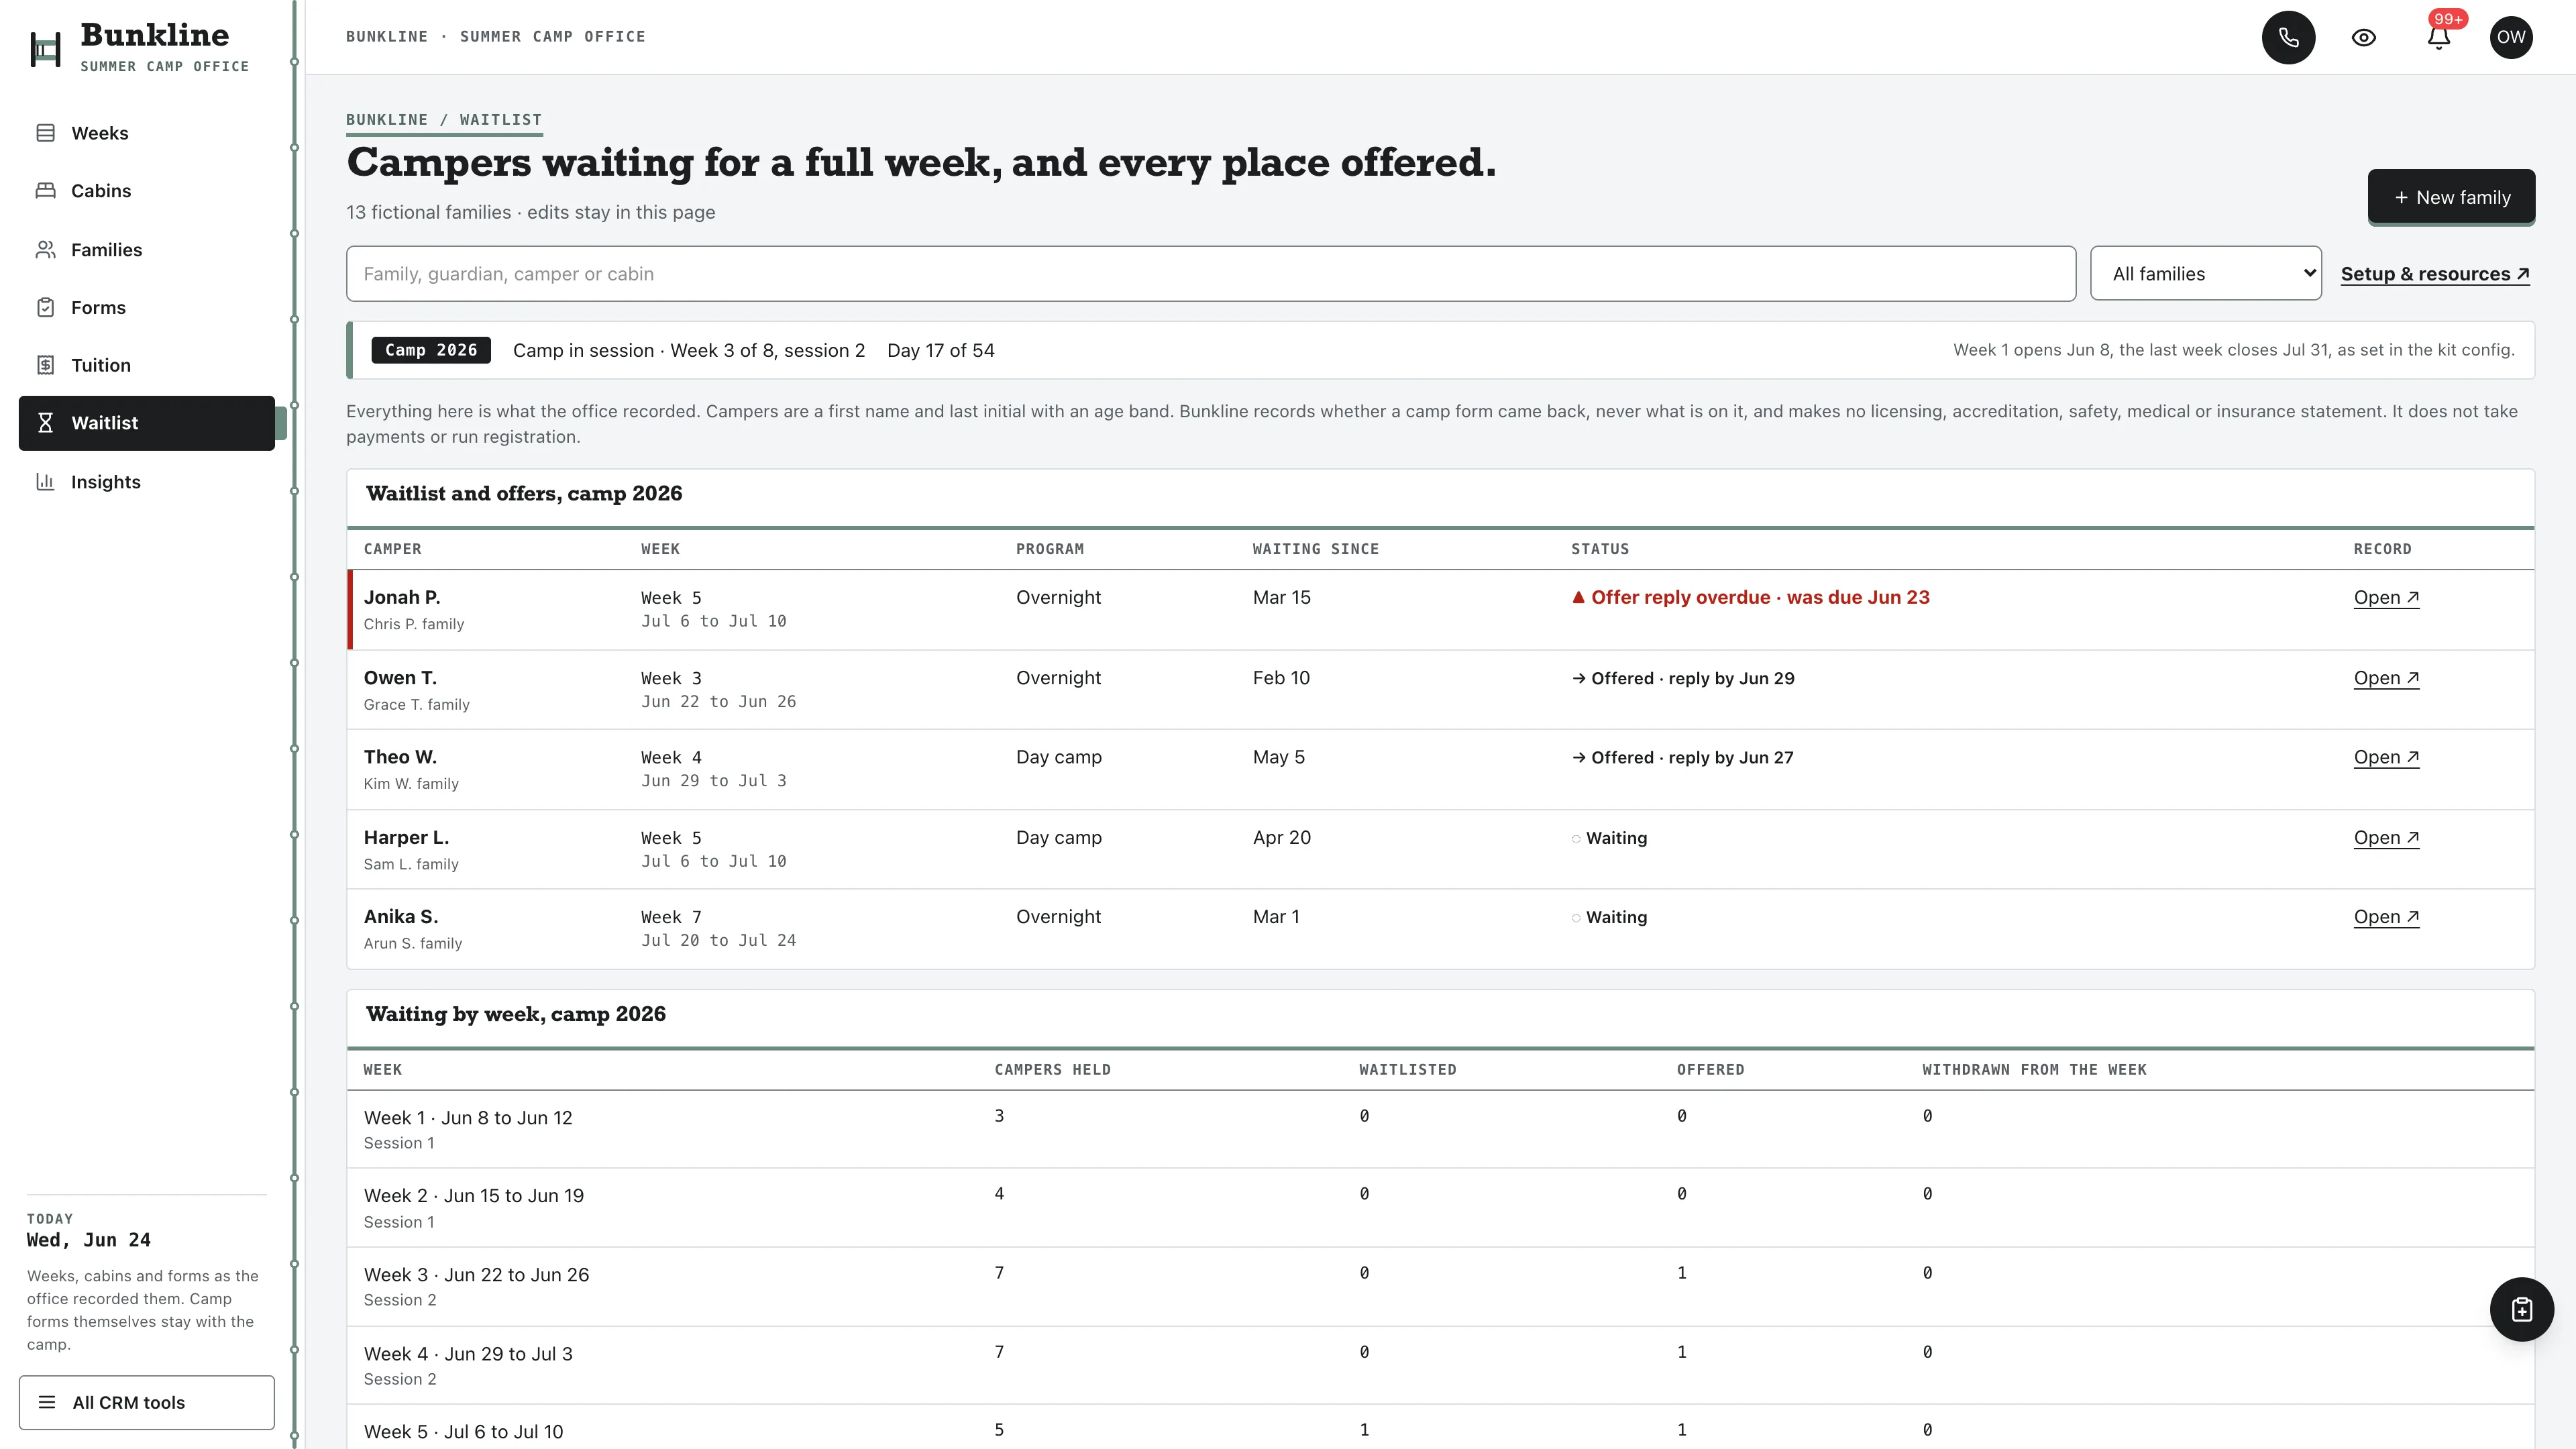Click the Weeks calendar icon in sidebar

click(45, 133)
